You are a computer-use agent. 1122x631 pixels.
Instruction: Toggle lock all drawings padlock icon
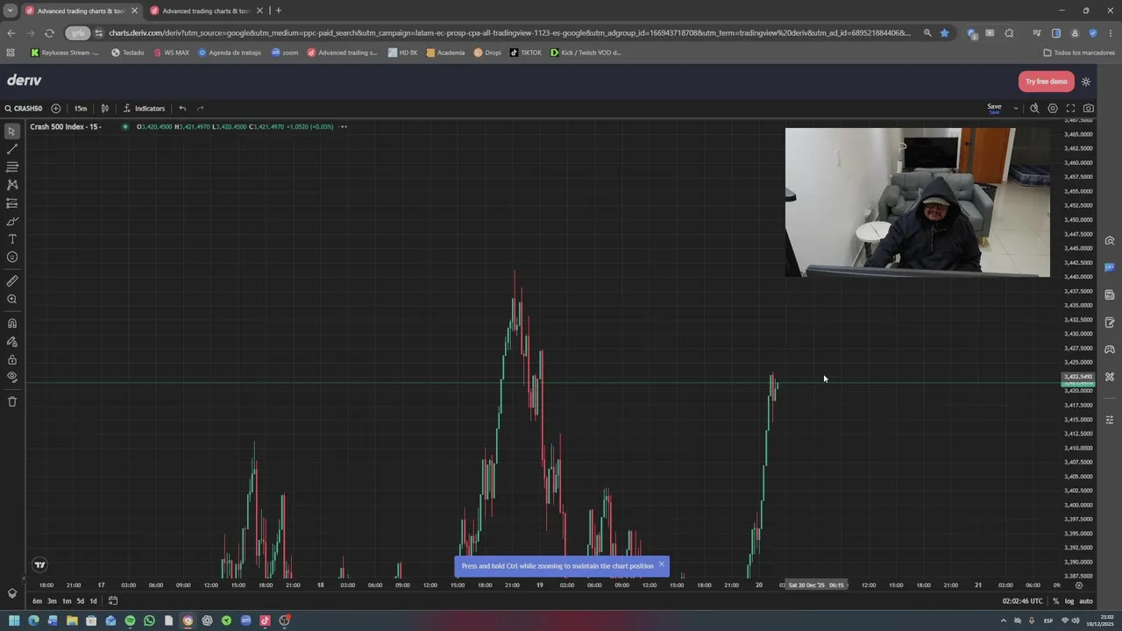click(x=12, y=360)
